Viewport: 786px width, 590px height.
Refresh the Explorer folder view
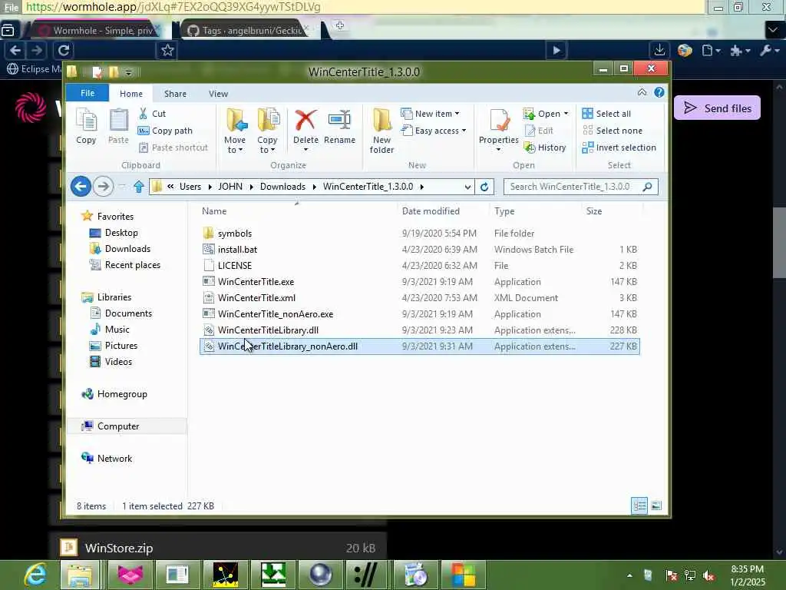point(484,187)
